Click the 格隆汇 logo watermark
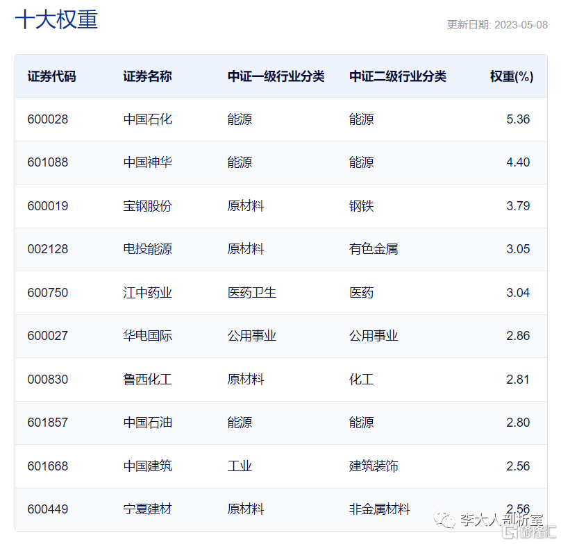Viewport: 561px width, 544px height. tap(529, 532)
